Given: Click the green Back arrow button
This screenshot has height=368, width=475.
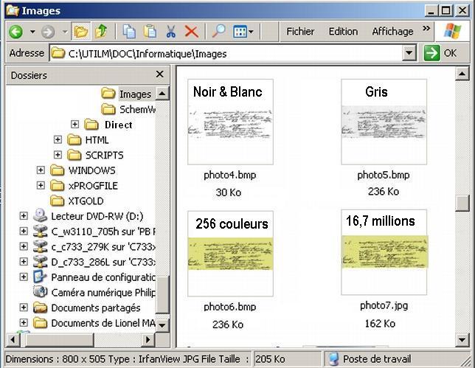Looking at the screenshot, I should 15,31.
